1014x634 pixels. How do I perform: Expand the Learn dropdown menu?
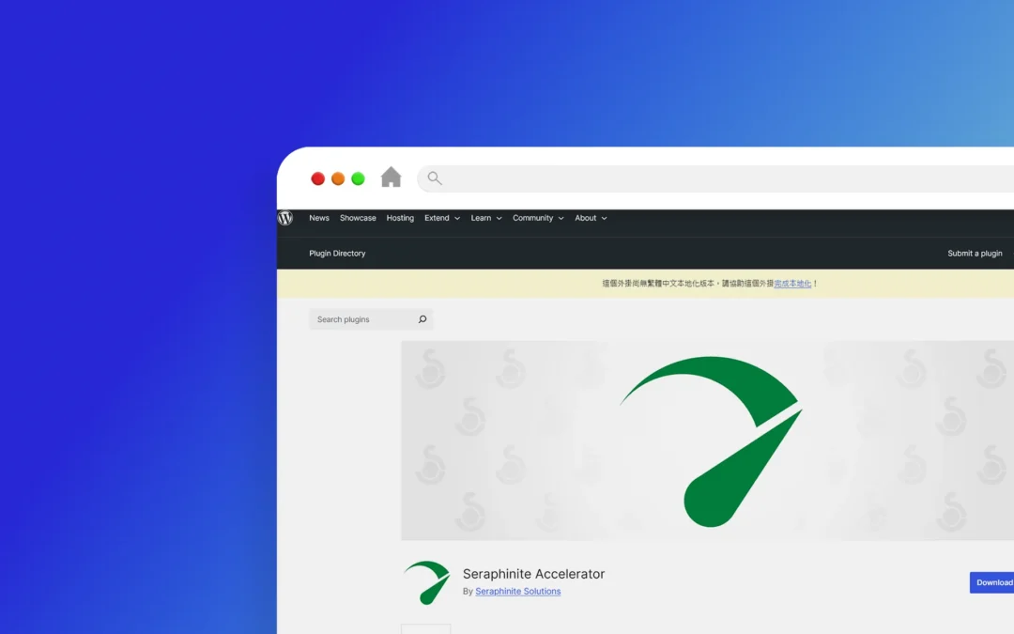pos(486,218)
